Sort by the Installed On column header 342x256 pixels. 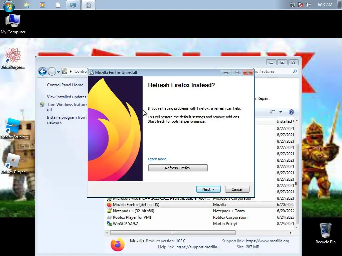(x=285, y=121)
